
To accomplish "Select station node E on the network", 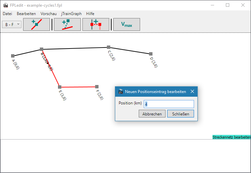I will [x=60, y=87].
